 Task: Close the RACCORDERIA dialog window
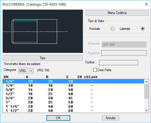[147, 4]
